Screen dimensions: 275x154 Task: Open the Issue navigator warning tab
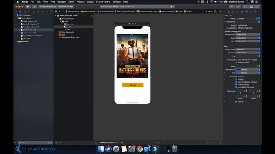34,12
